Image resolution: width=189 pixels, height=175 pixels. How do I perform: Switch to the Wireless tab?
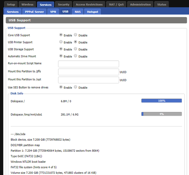click(x=28, y=4)
